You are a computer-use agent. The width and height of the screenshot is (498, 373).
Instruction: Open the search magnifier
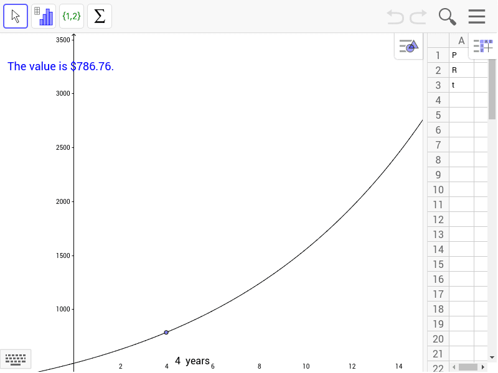[447, 16]
